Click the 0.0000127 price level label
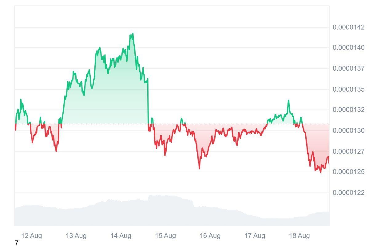The height and width of the screenshot is (246, 369). (348, 152)
